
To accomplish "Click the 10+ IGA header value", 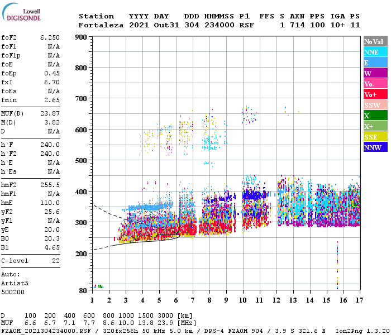I will [x=337, y=25].
